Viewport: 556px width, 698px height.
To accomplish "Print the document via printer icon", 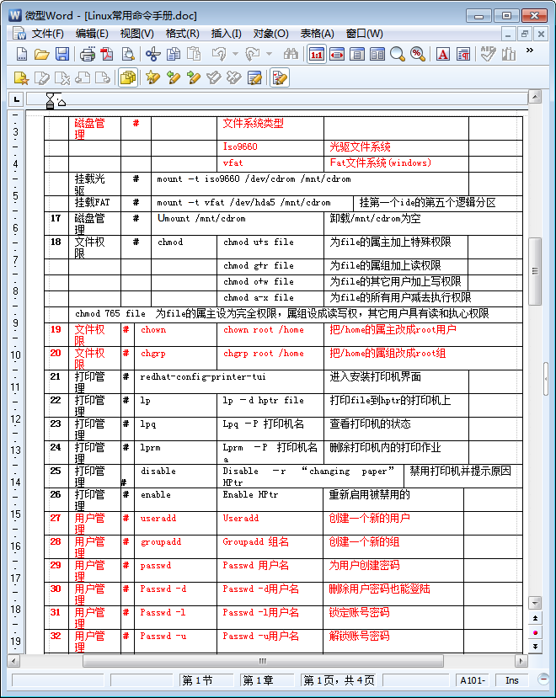I will click(87, 55).
